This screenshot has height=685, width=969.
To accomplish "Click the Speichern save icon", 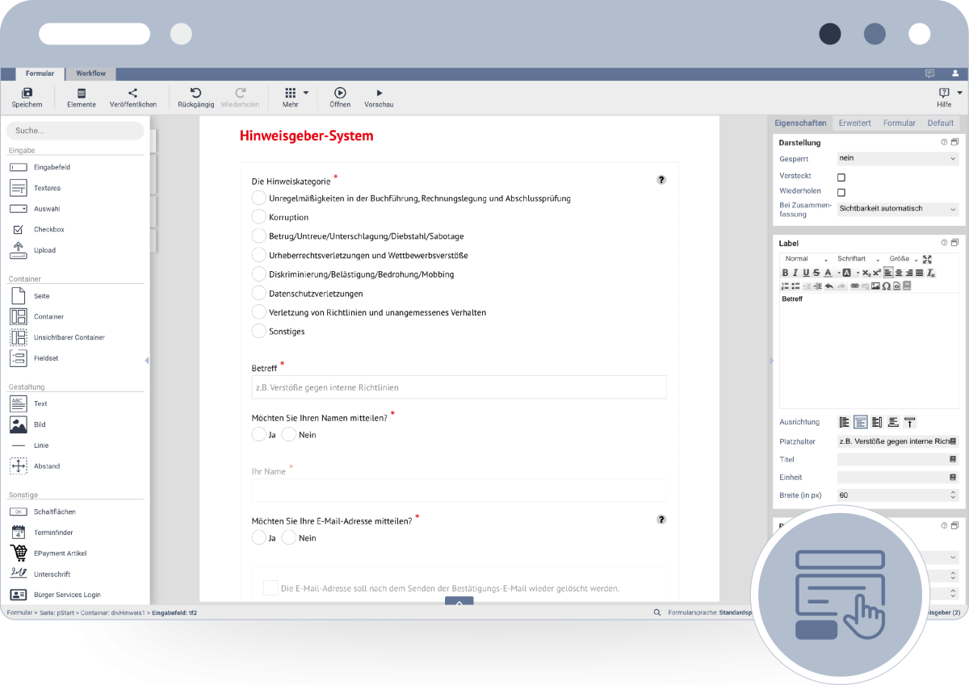I will coord(27,93).
